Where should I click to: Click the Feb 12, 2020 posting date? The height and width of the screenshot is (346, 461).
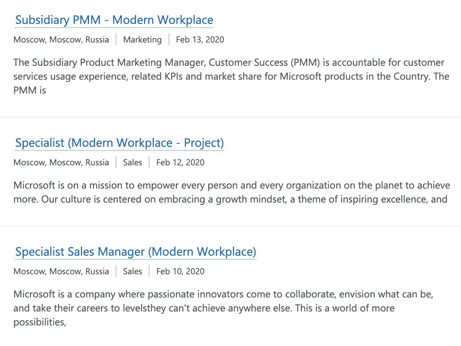(180, 162)
